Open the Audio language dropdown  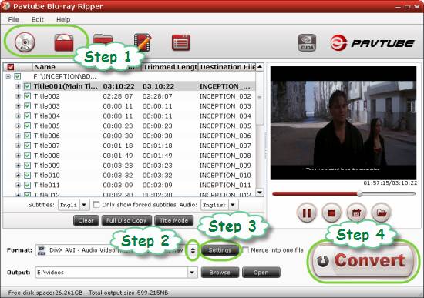(x=234, y=205)
